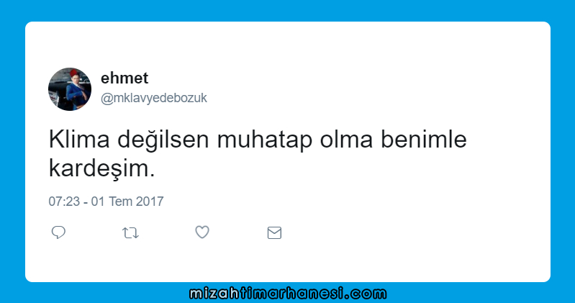Visit the @mklavyedebozuk handle link
Screen dimensions: 575x303
154,98
